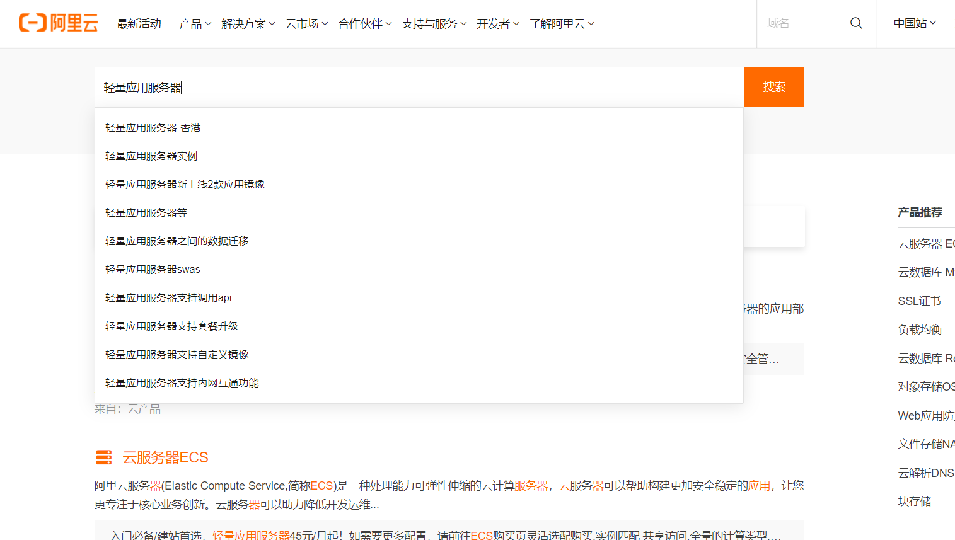Click the orange 搜索 button
Viewport: 955px width, 540px height.
click(773, 87)
